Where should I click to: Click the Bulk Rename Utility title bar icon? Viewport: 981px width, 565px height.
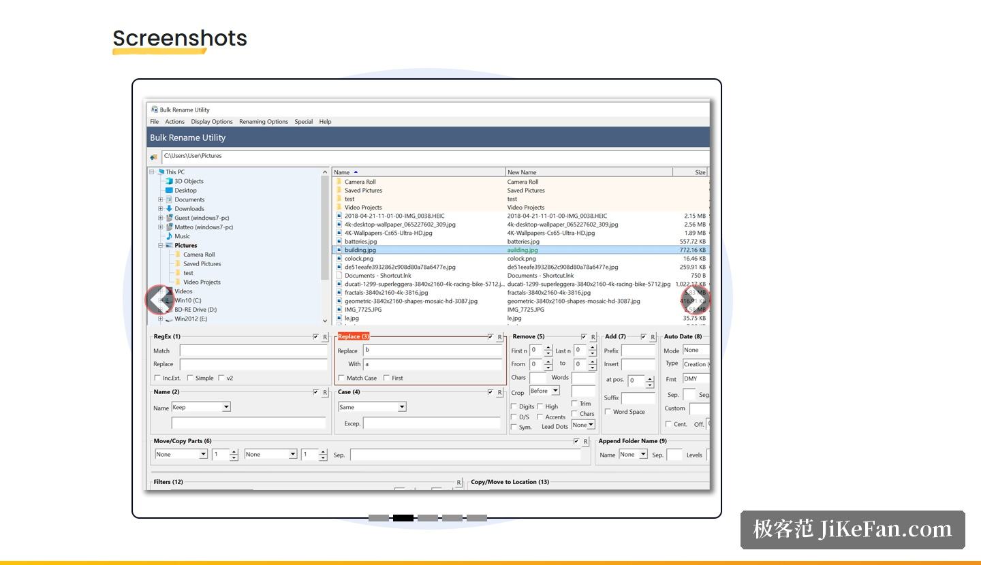(155, 110)
